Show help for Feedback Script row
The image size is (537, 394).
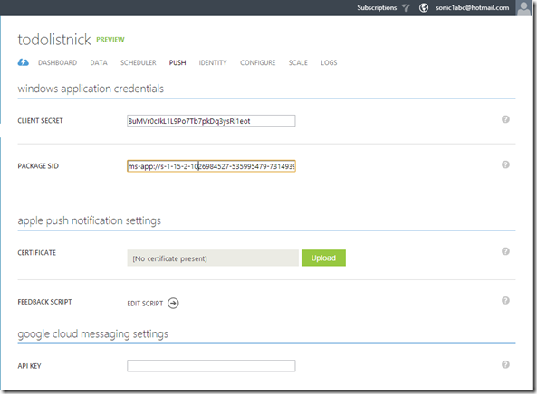point(505,300)
